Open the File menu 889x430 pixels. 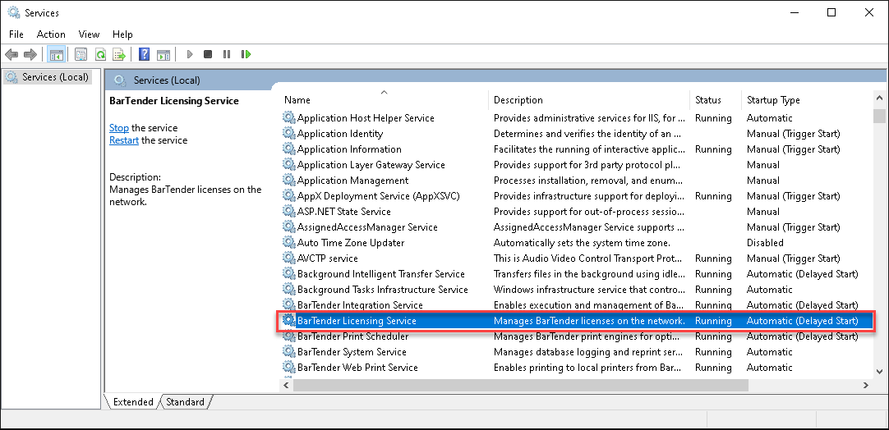[x=16, y=34]
